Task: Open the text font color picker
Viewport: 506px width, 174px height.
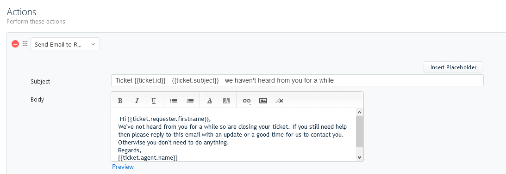Action: pyautogui.click(x=210, y=101)
